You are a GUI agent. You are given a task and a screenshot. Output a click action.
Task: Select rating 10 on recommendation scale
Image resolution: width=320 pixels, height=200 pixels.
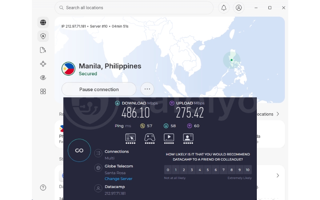pos(248,170)
